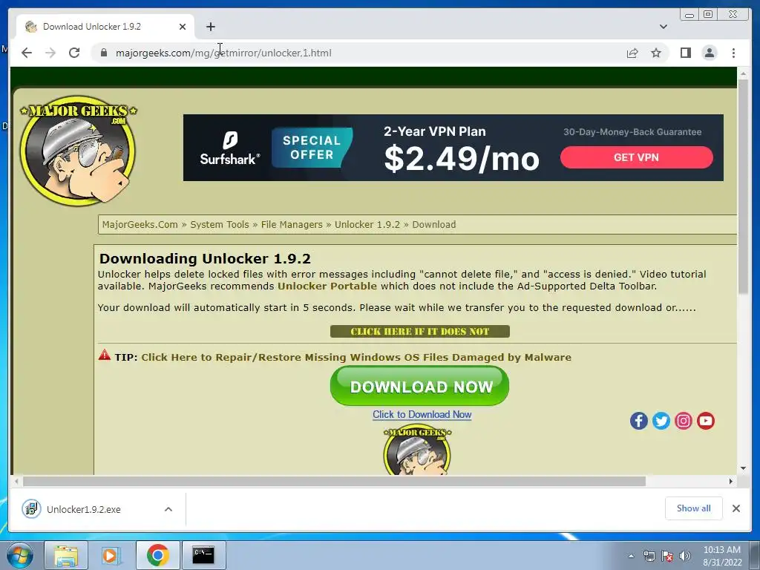This screenshot has width=760, height=570.
Task: Click the red warning triangle tip icon
Action: 104,355
